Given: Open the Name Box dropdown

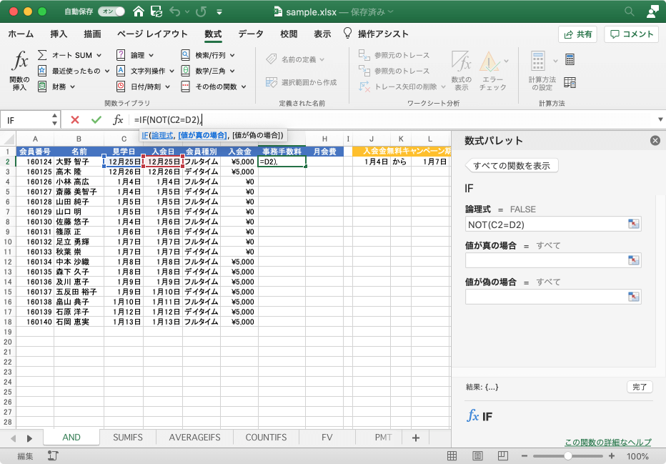Looking at the screenshot, I should point(54,120).
